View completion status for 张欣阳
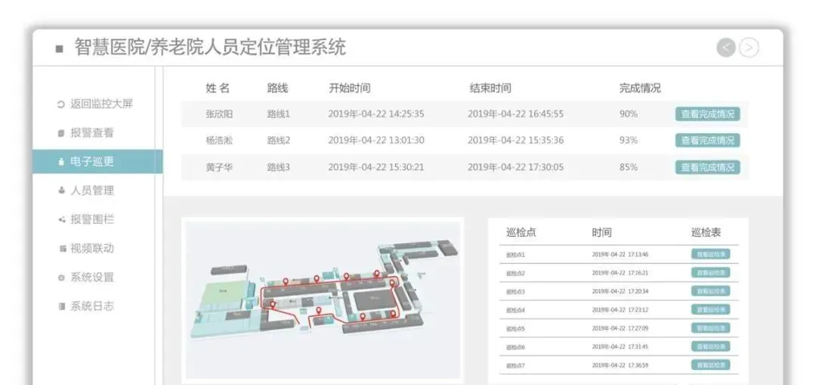This screenshot has width=816, height=385. pyautogui.click(x=707, y=114)
